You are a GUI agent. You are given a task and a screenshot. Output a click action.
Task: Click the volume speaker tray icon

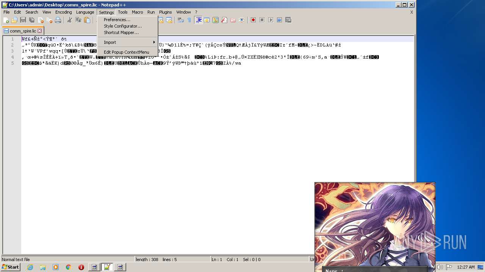tap(440, 267)
